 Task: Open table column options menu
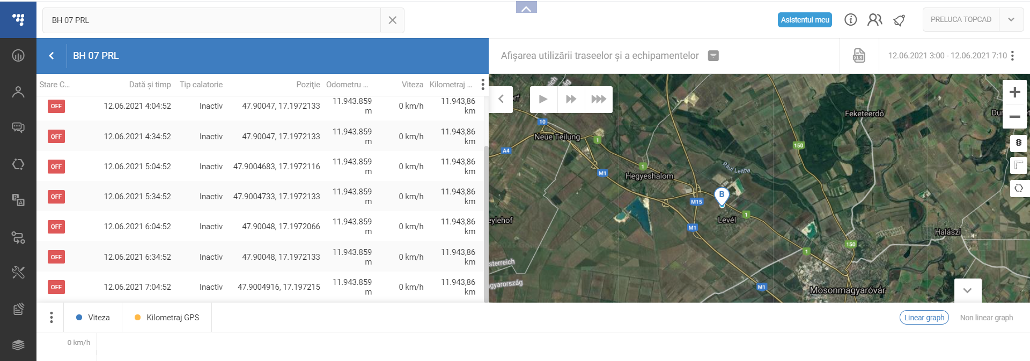coord(483,85)
